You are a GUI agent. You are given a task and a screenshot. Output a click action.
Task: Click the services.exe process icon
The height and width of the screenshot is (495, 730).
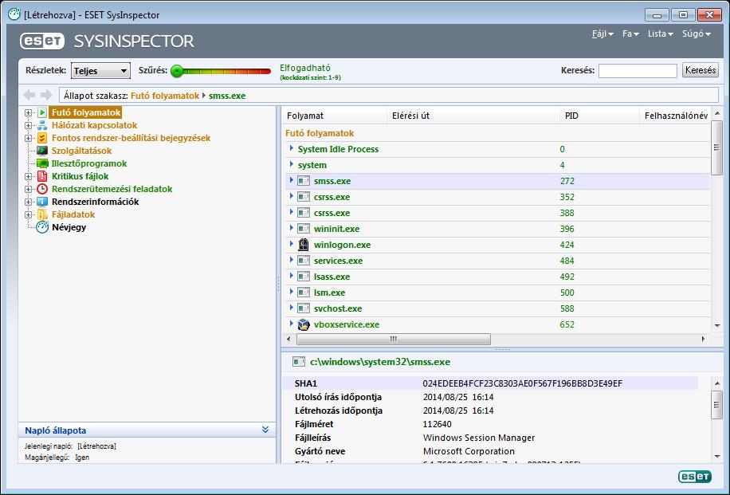(304, 261)
